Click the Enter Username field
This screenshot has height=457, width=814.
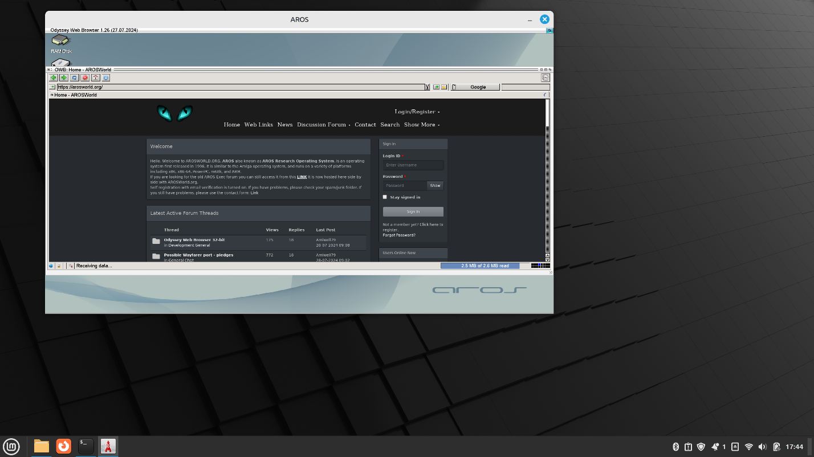click(x=413, y=165)
